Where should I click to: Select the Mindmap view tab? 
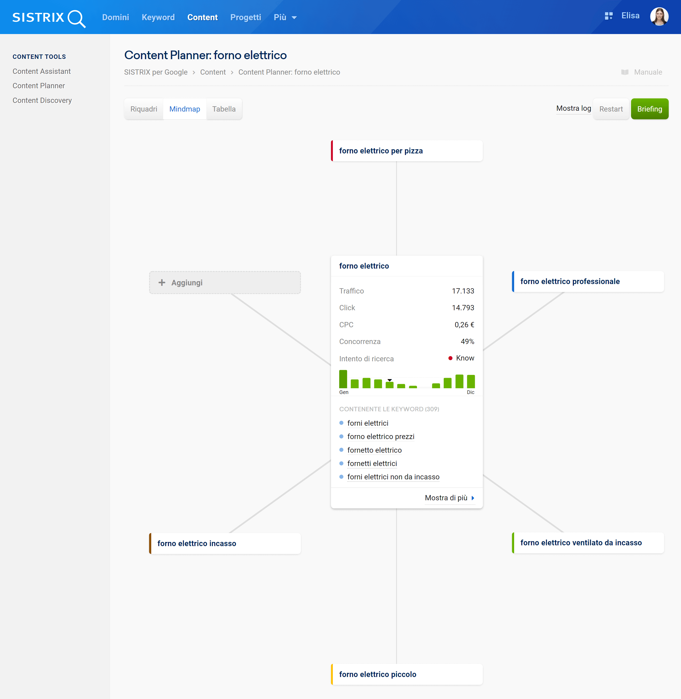point(185,109)
